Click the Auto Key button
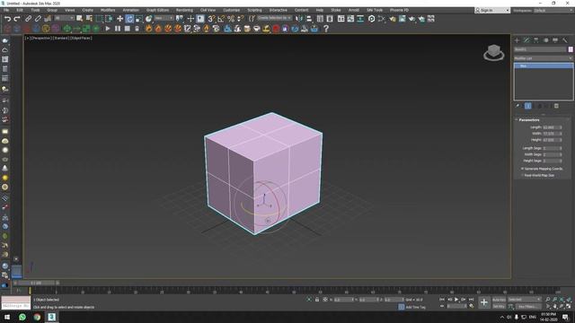This screenshot has width=575, height=323. (499, 300)
